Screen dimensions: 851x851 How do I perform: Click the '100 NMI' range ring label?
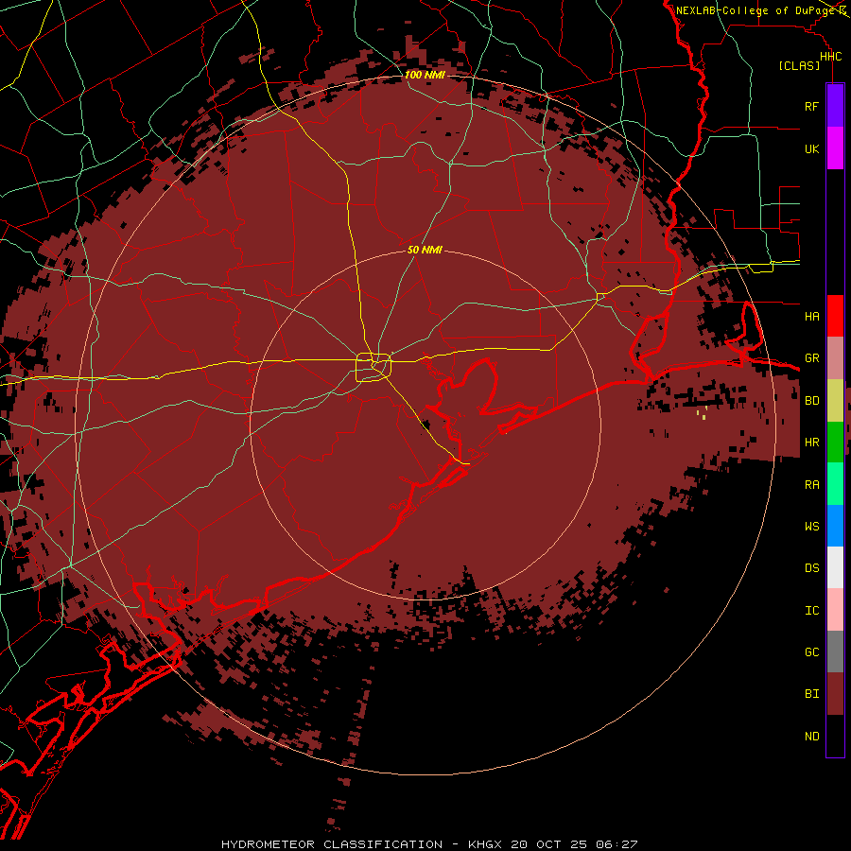tap(425, 75)
